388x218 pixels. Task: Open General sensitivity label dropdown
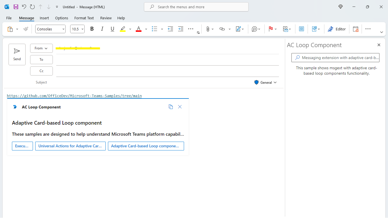click(265, 82)
